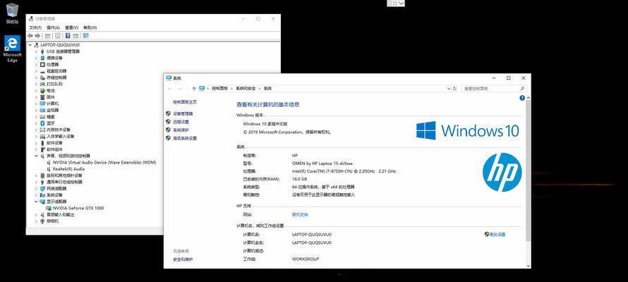The height and width of the screenshot is (282, 628).
Task: Click the NVIDIA GeForce GTX 1060 display icon
Action: [x=49, y=208]
